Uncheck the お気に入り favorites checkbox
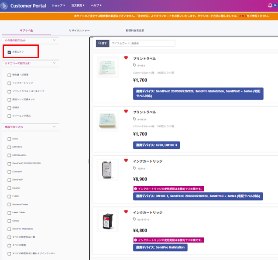The height and width of the screenshot is (260, 278). tap(10, 52)
